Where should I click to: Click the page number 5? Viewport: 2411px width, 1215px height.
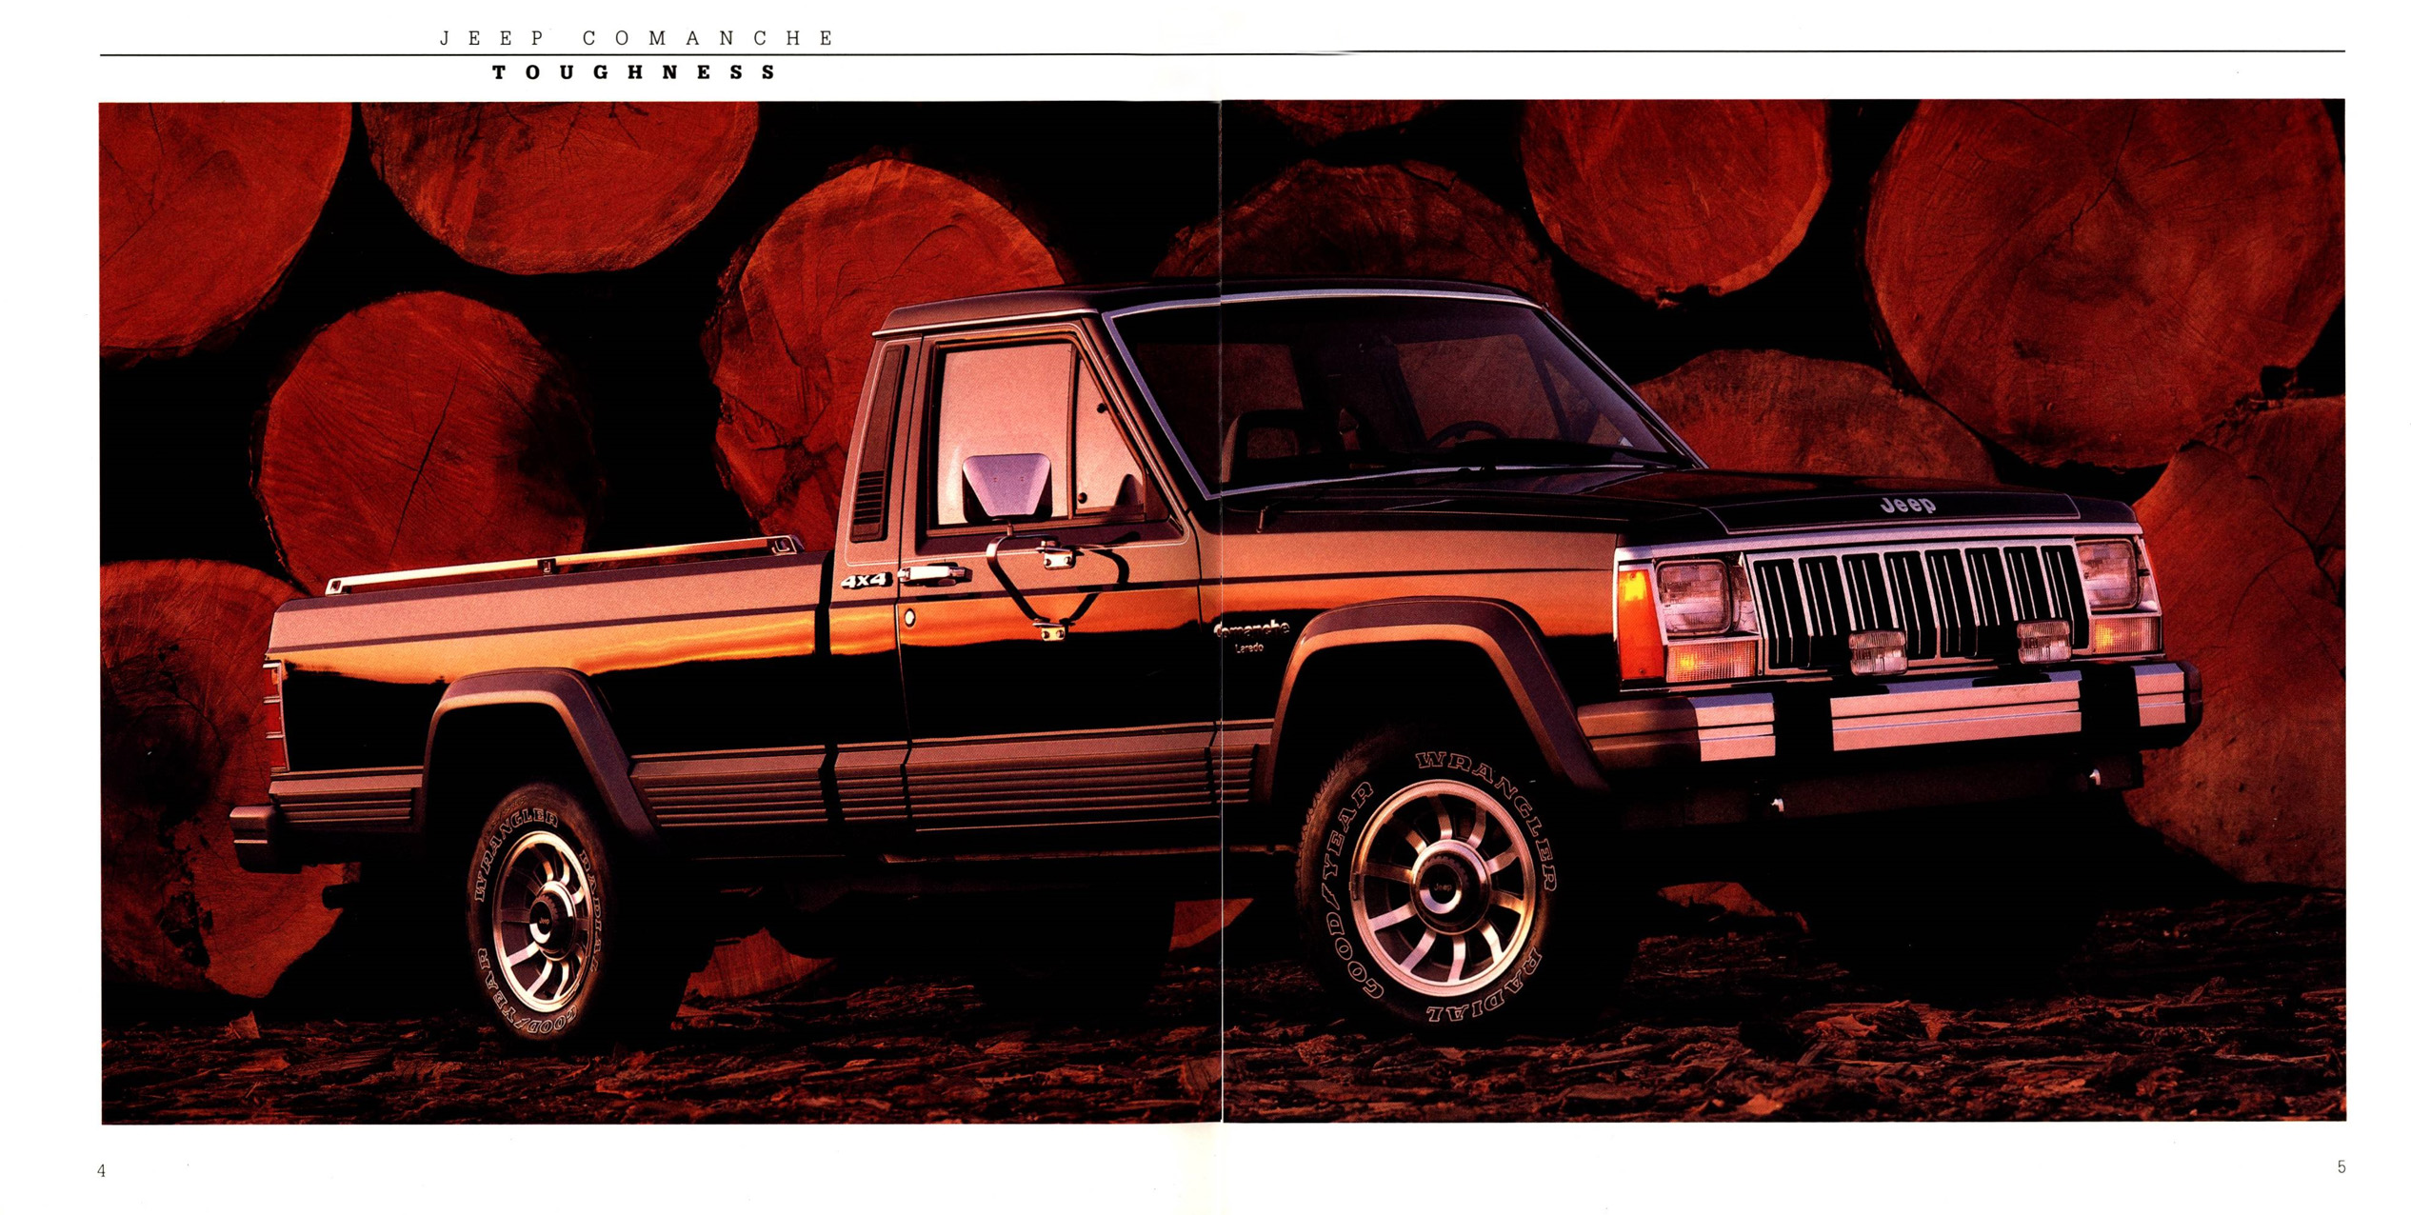(2341, 1167)
